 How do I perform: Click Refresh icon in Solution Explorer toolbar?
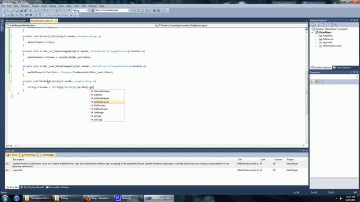(x=322, y=25)
